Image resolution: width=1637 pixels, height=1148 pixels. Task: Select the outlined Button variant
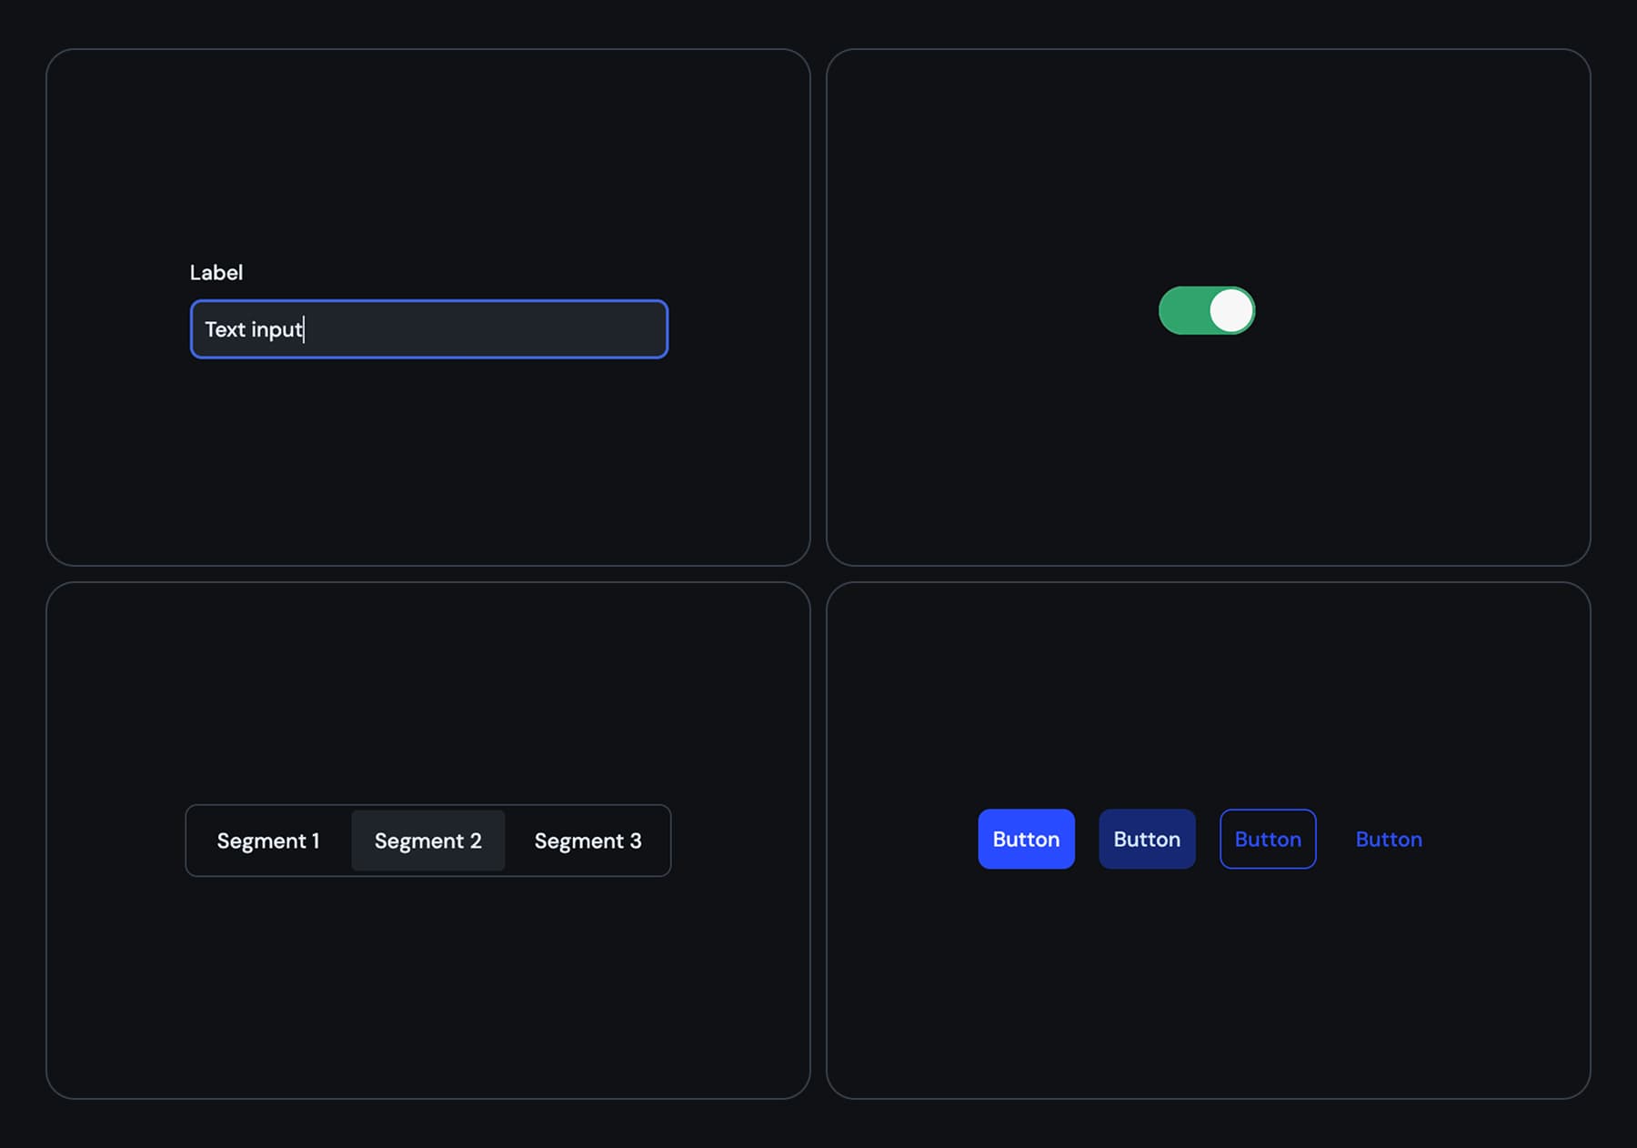1267,838
